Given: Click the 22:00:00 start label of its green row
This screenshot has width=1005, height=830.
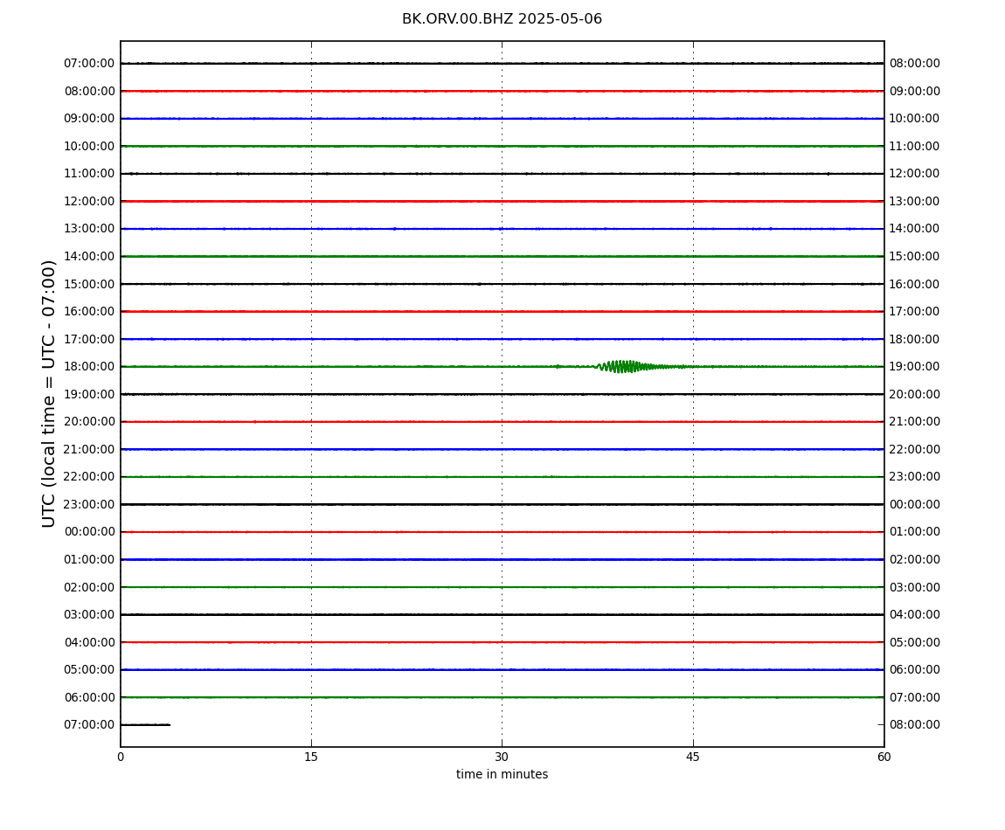Looking at the screenshot, I should click(89, 477).
